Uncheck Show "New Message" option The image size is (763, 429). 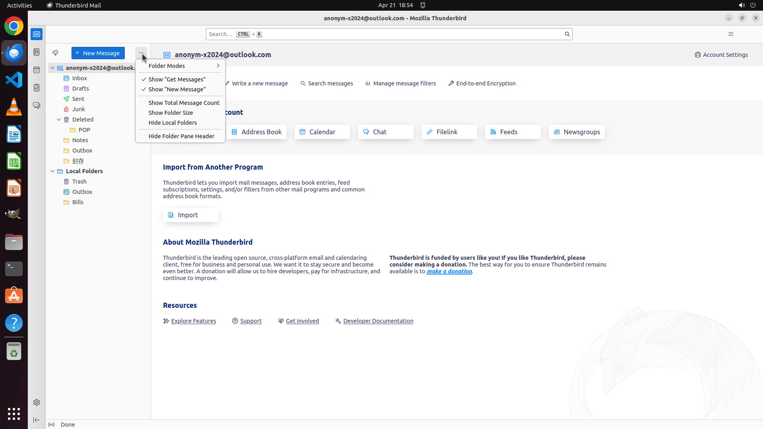(177, 89)
